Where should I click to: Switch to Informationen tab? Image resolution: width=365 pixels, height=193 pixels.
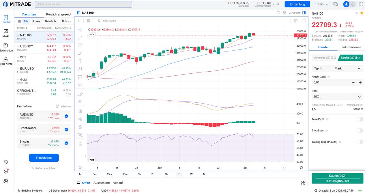(x=351, y=47)
